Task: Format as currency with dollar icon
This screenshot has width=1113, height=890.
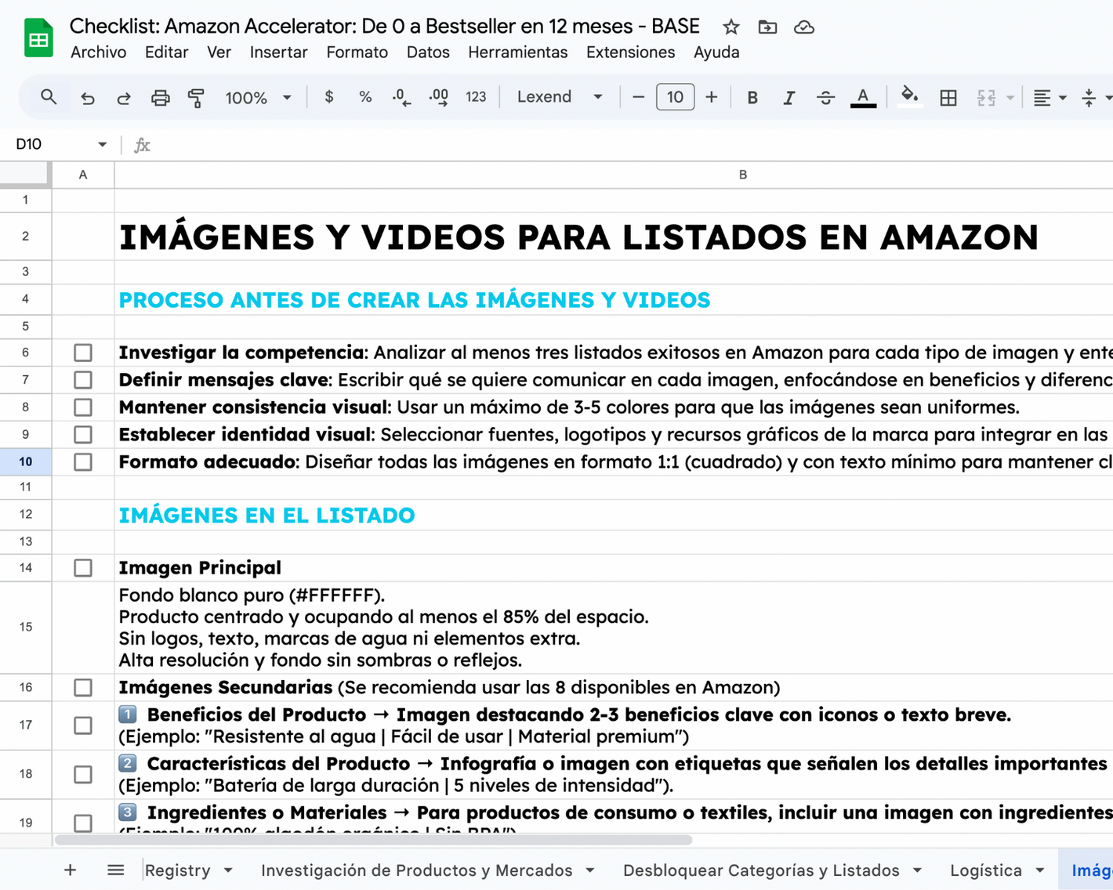Action: coord(328,97)
